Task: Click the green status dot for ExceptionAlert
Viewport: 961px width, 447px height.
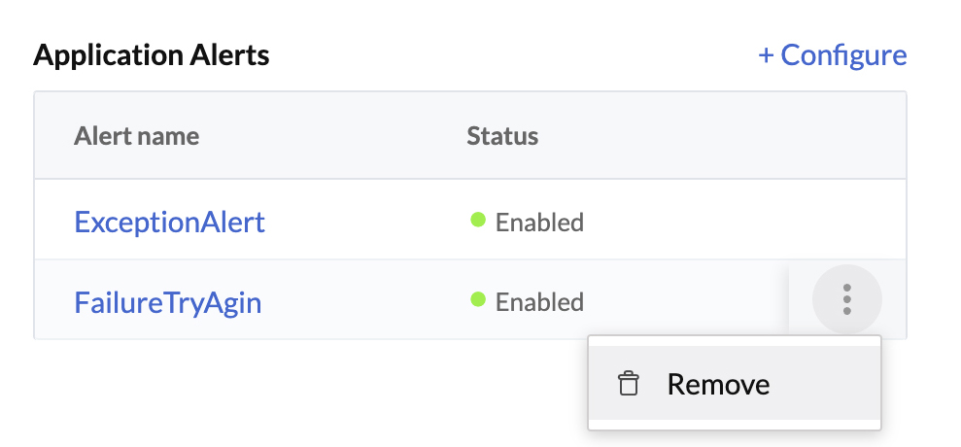Action: coord(478,221)
